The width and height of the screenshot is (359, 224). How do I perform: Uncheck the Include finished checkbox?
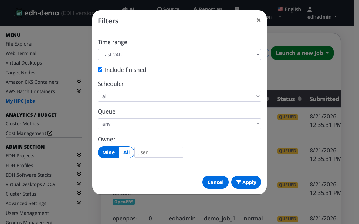(100, 70)
